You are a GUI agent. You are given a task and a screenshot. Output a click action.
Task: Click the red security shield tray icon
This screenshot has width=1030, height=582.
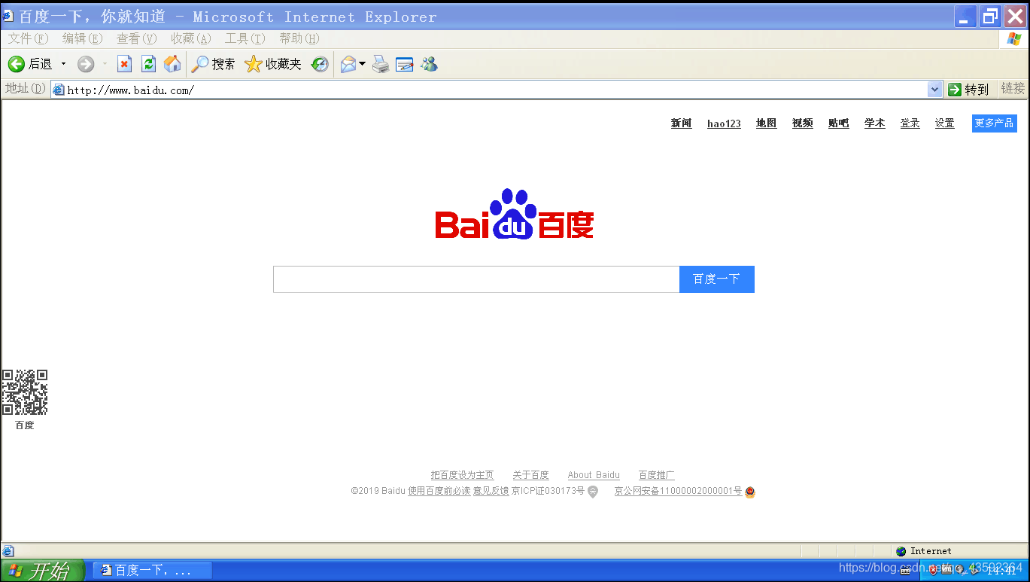click(933, 570)
